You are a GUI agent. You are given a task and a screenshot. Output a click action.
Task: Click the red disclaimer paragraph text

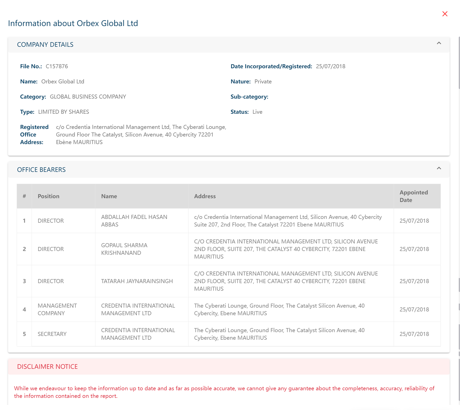click(224, 392)
